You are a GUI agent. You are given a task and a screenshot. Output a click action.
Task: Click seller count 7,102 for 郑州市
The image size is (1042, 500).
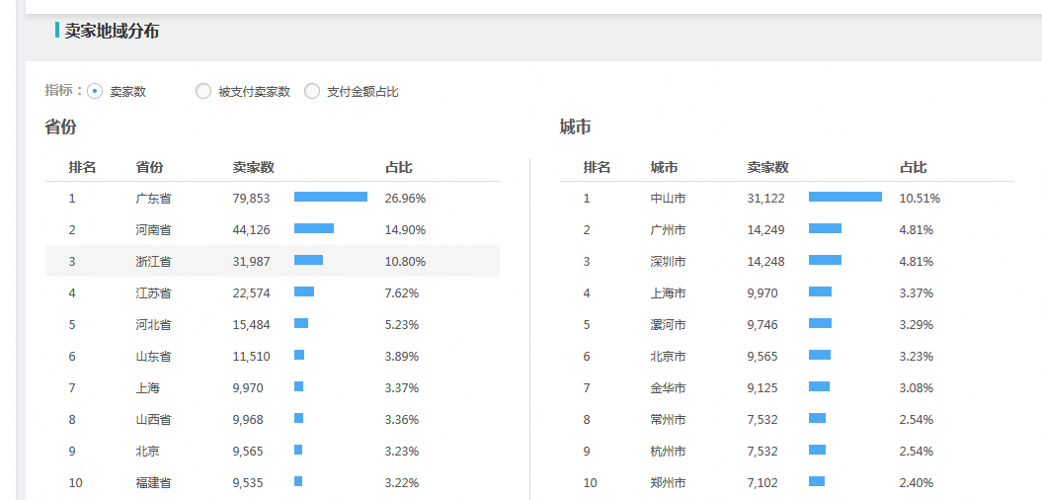tap(762, 483)
